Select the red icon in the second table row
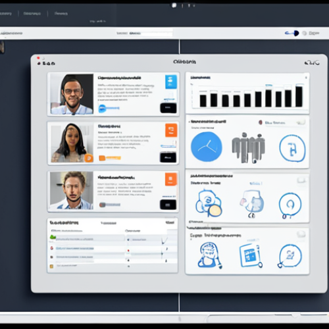 coord(52,248)
